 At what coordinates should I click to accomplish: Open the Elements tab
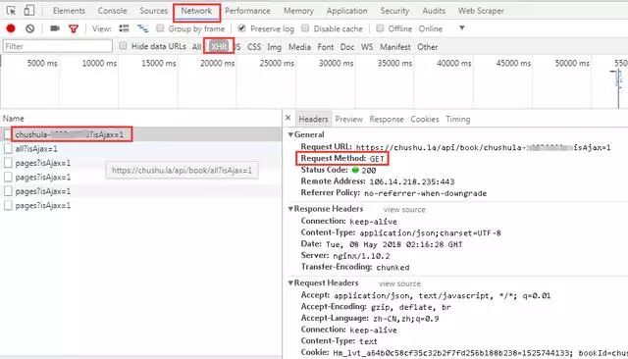point(69,11)
